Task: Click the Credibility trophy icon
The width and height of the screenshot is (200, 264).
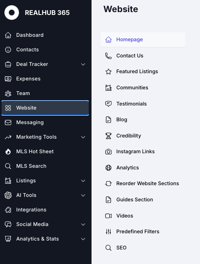Action: 108,136
